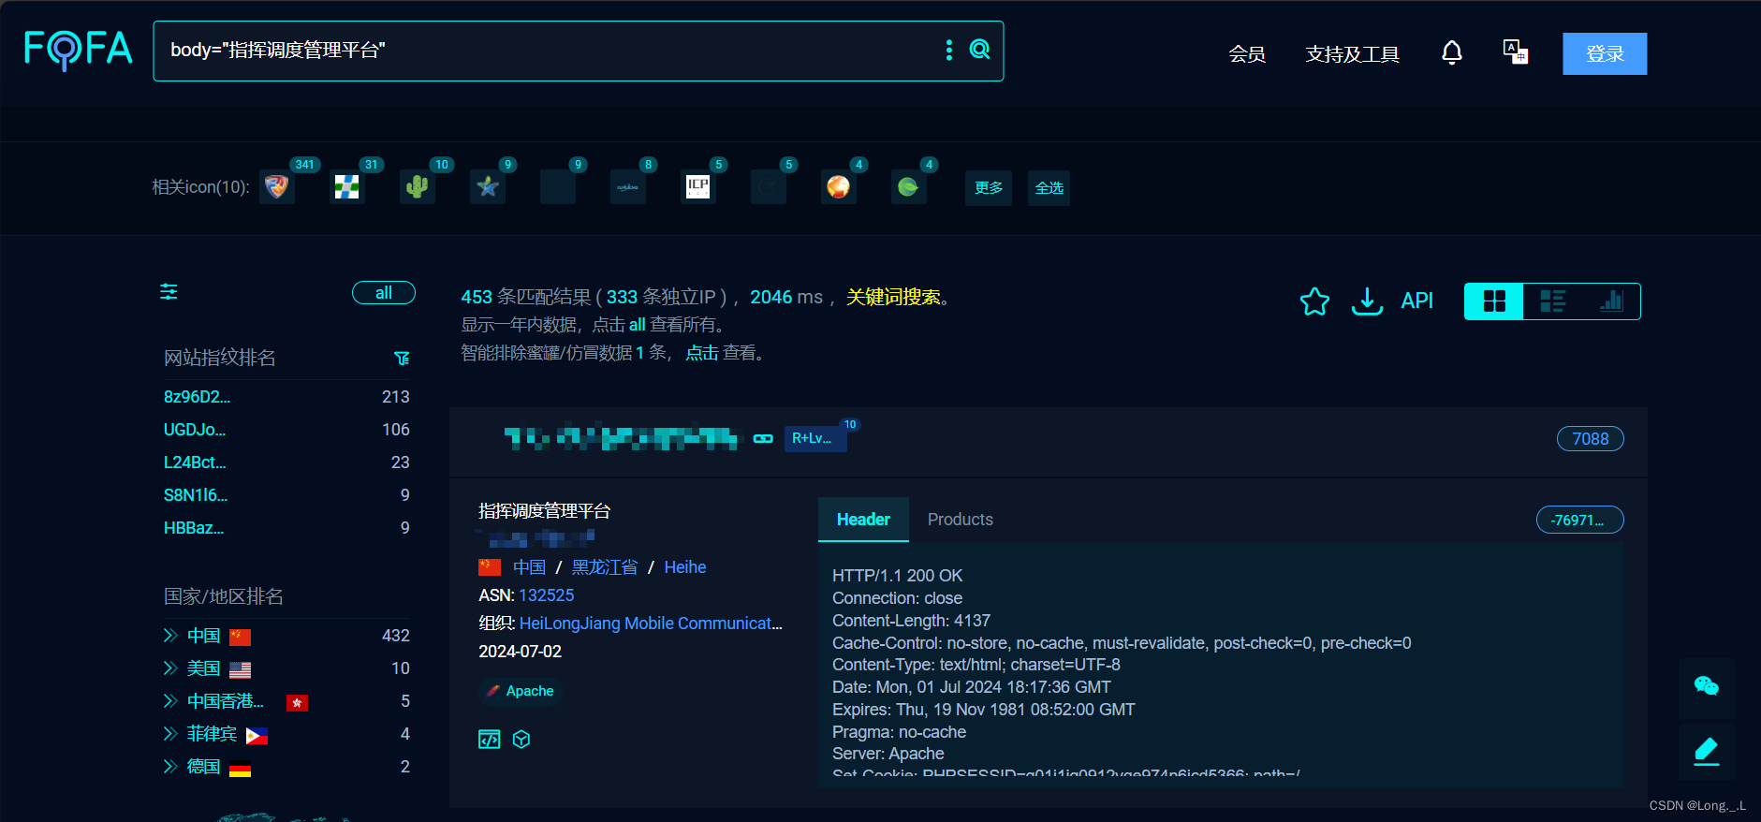Open 支持及工具 menu
Viewport: 1761px width, 822px height.
point(1353,54)
